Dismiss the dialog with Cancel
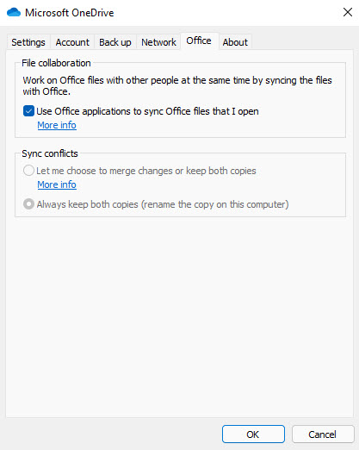359x450 pixels. coord(323,434)
